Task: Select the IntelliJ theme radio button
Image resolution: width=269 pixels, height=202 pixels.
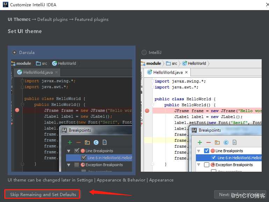Action: 144,52
